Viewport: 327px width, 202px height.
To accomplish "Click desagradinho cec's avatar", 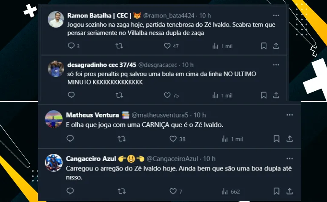I will 56,69.
